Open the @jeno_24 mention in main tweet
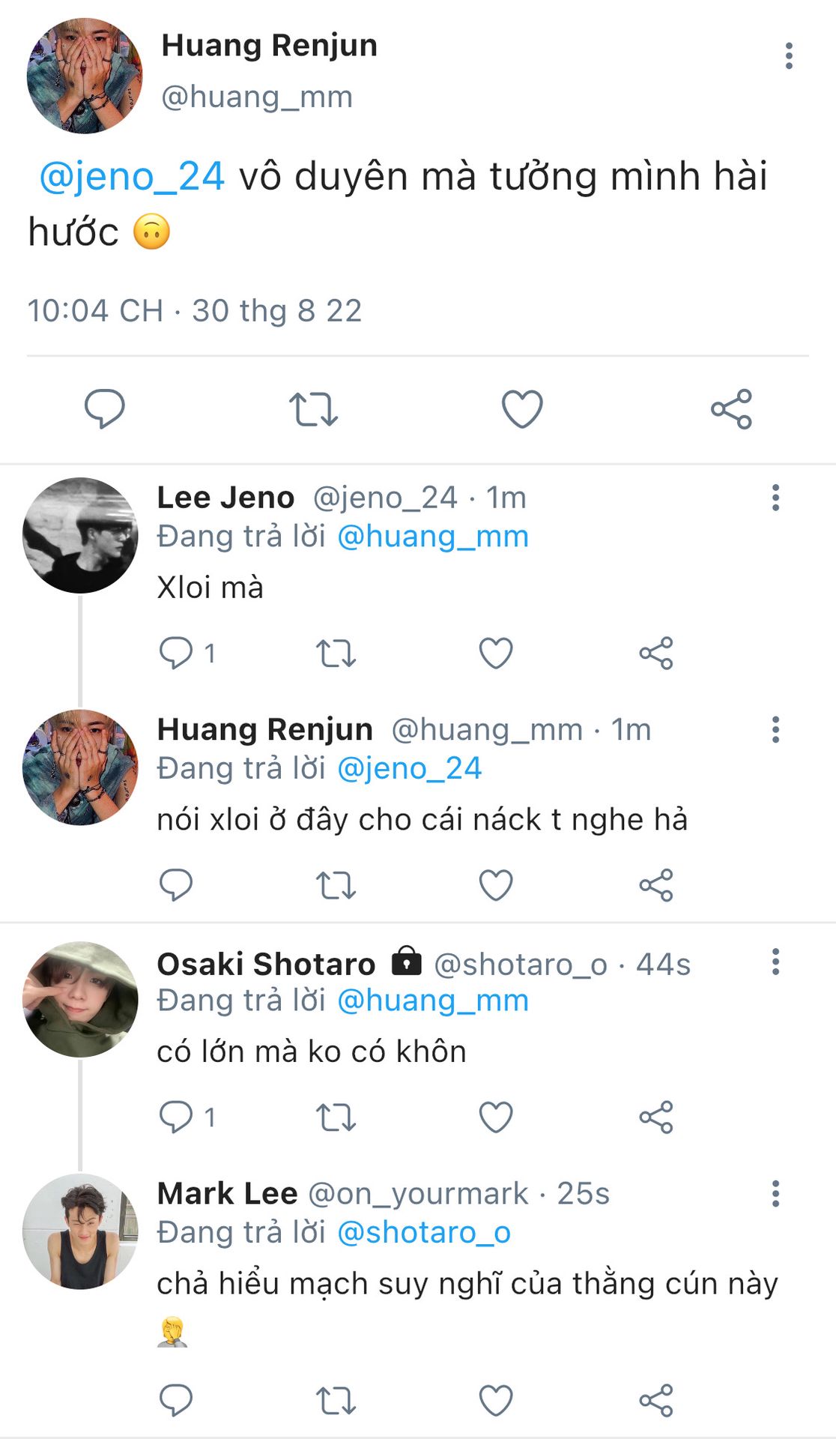 tap(132, 177)
